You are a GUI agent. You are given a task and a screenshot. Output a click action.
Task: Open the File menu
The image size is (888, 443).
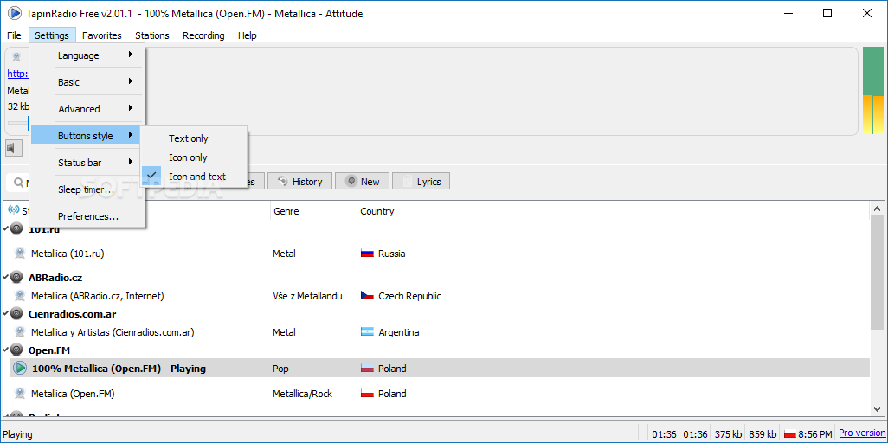(14, 35)
